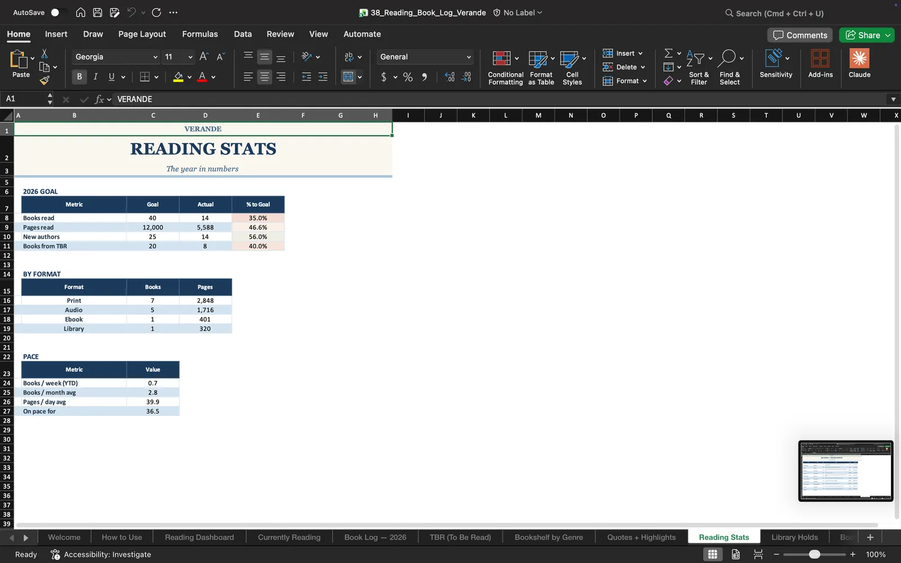The height and width of the screenshot is (563, 901).
Task: Toggle Italic formatting
Action: point(96,77)
